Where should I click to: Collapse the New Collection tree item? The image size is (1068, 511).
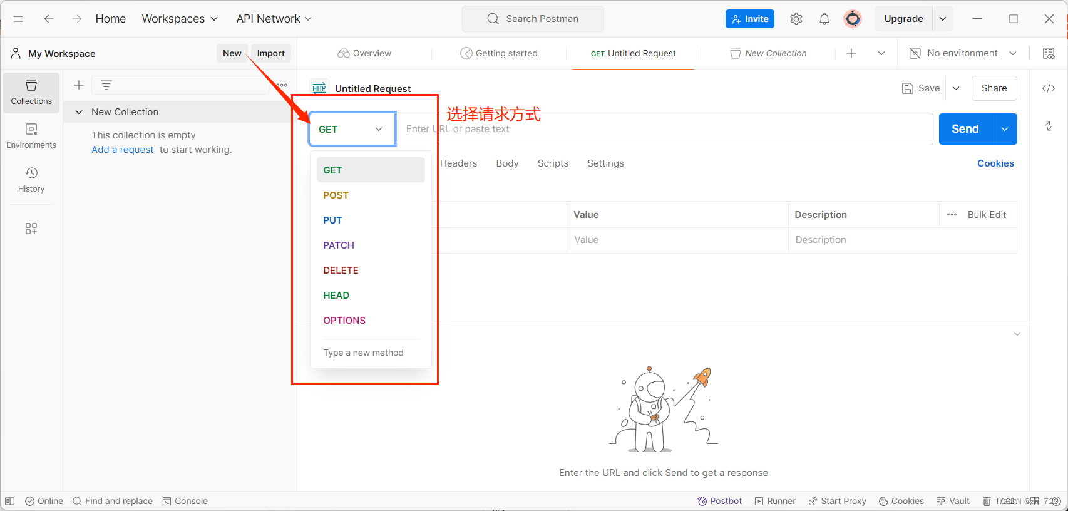coord(79,112)
